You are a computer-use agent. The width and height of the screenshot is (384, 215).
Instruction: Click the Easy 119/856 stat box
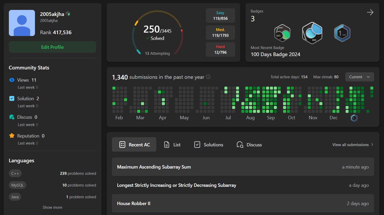(x=220, y=15)
